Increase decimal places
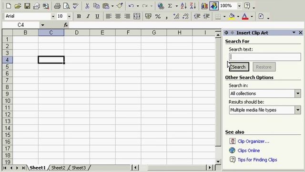305x172 pixels. (x=176, y=16)
